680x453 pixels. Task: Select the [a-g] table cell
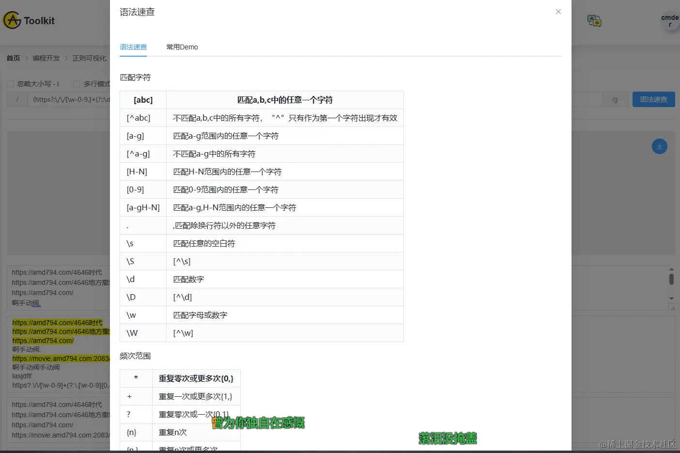(143, 136)
